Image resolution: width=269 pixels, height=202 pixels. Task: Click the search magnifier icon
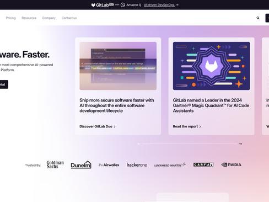[x=258, y=18]
